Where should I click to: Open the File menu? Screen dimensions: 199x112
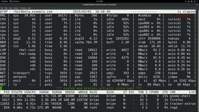click(2, 8)
